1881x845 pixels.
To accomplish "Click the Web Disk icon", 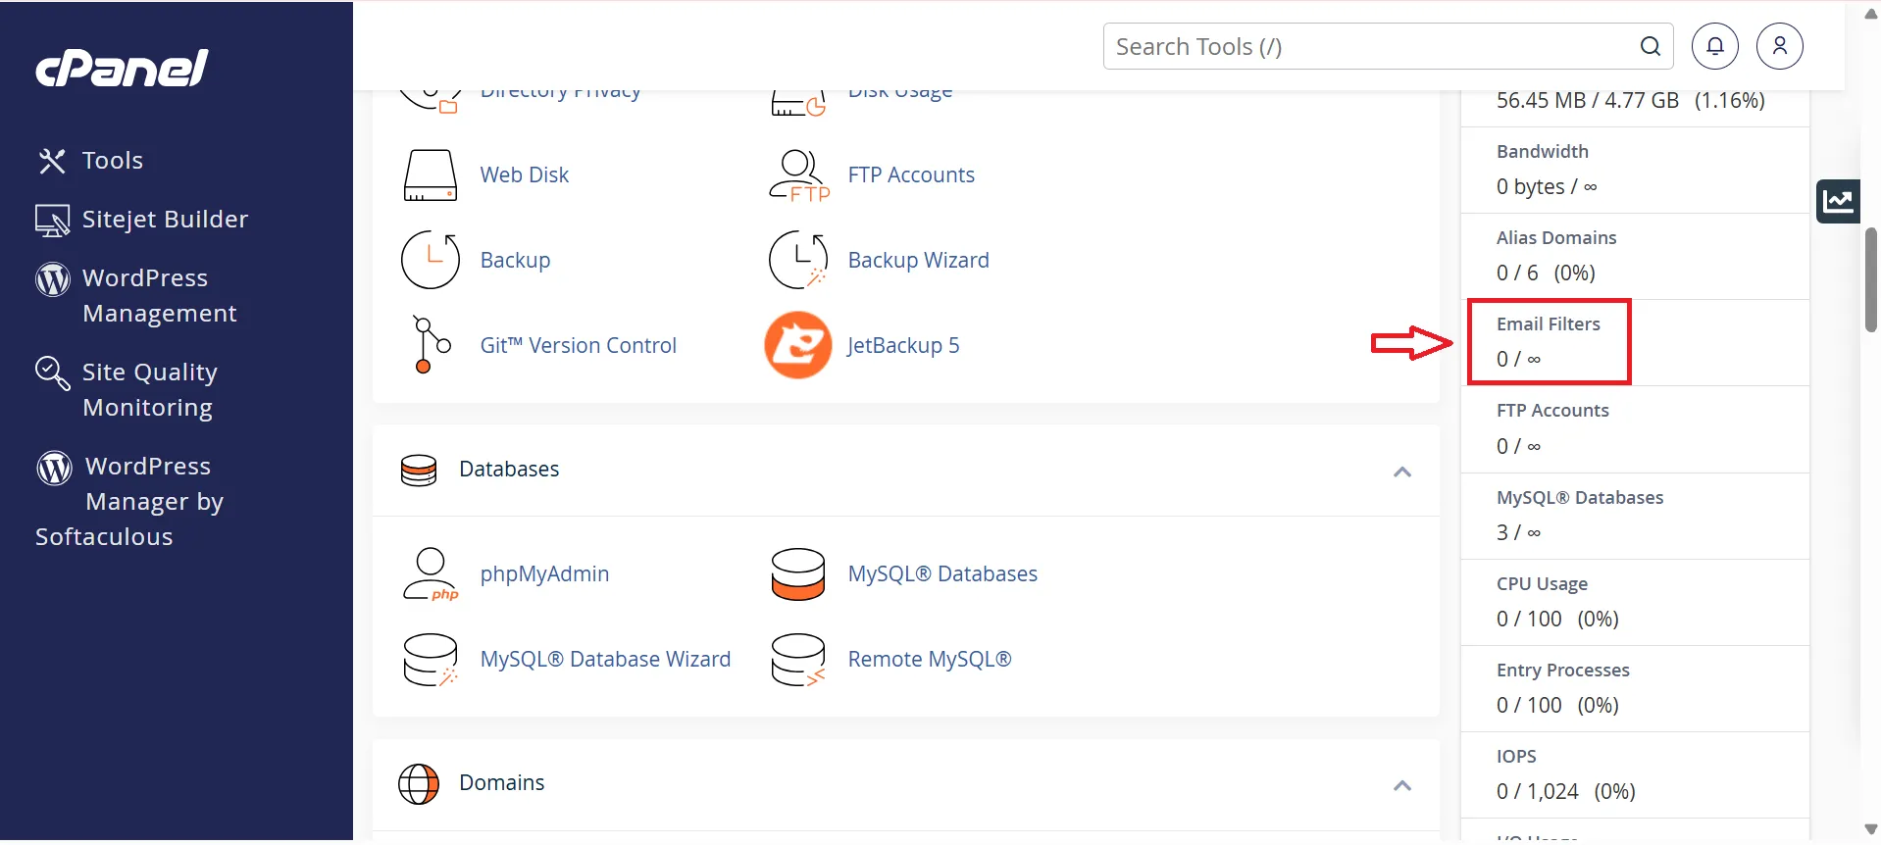I will click(x=430, y=175).
